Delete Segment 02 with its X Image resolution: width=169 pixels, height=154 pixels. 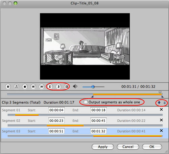point(161,120)
